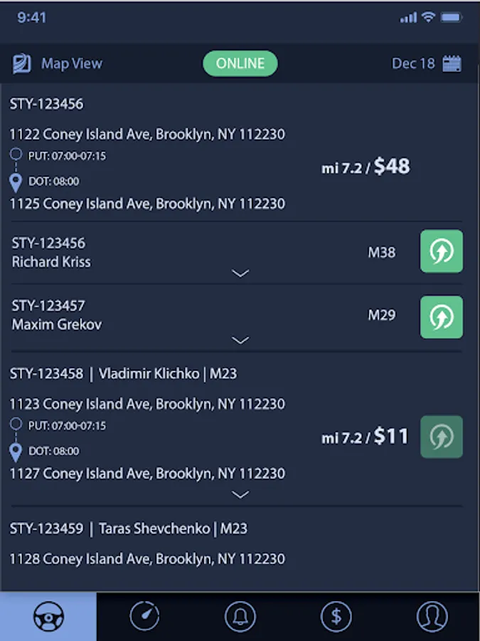Image resolution: width=480 pixels, height=641 pixels.
Task: Expand Maxim Grekov trip details chevron
Action: point(240,340)
